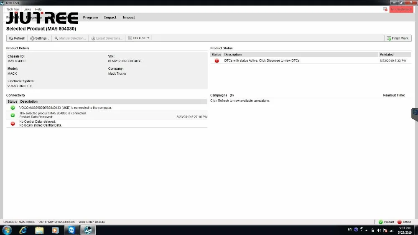
Task: Click the red Offline status bar icon
Action: [x=399, y=222]
